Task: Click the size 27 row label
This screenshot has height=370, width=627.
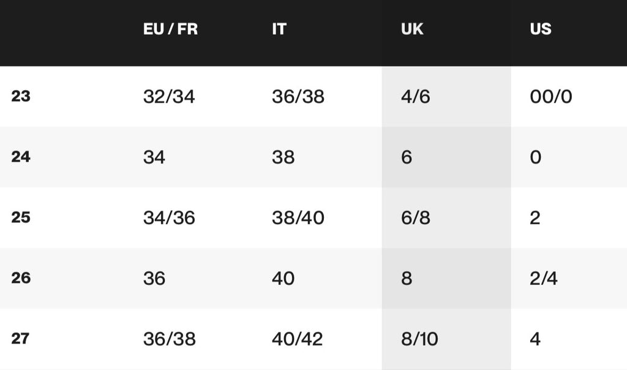Action: click(20, 338)
